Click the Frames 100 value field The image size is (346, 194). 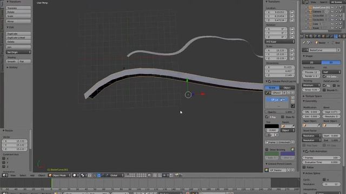[321, 158]
